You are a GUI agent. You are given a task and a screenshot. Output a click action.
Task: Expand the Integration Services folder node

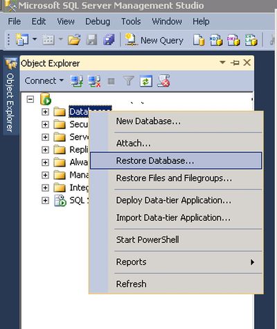[x=45, y=187]
